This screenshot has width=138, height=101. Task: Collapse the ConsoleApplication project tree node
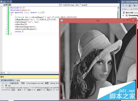(x=123, y=16)
